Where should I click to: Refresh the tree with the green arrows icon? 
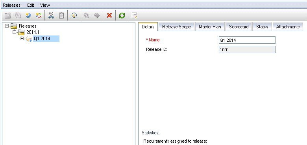click(x=122, y=15)
